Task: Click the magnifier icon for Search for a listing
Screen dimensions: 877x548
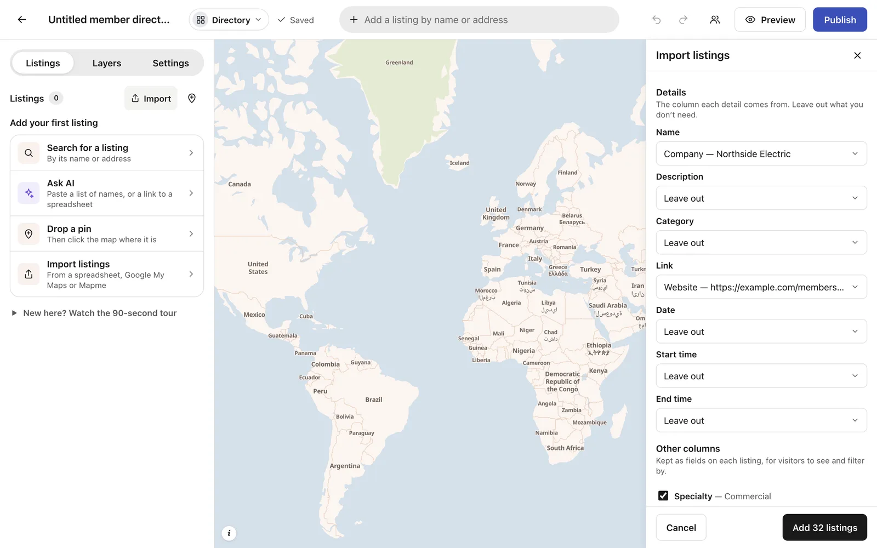Action: pos(29,153)
